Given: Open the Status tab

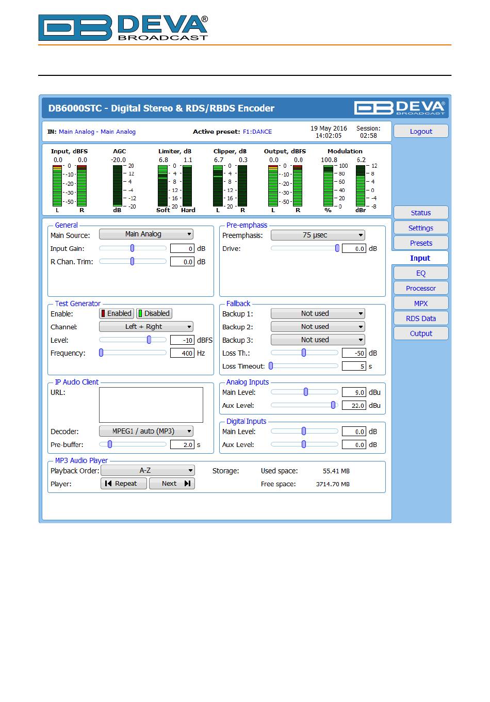Looking at the screenshot, I should [x=421, y=213].
